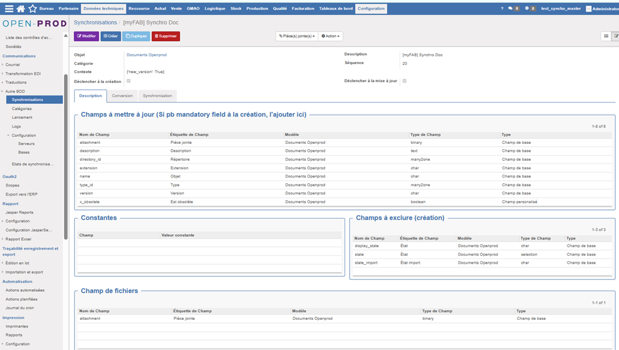Open the hamburger main menu

[x=9, y=9]
